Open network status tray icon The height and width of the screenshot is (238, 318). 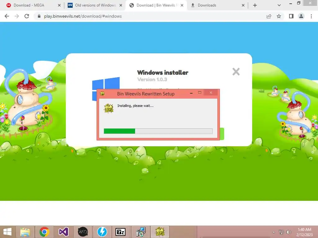[x=281, y=232]
